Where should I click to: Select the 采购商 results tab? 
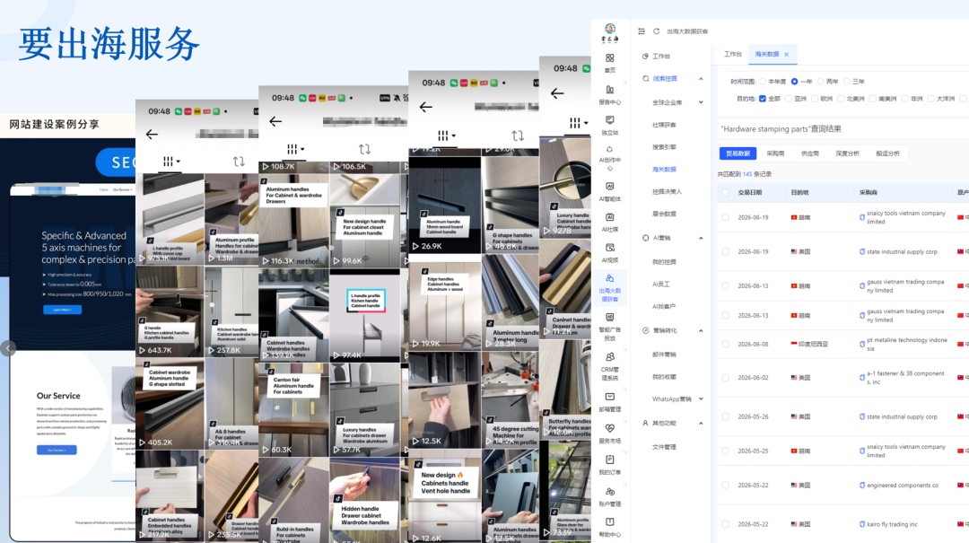coord(775,153)
